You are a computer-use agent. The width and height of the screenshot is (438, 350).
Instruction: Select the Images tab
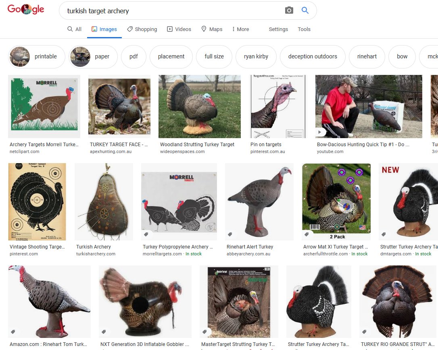(104, 29)
